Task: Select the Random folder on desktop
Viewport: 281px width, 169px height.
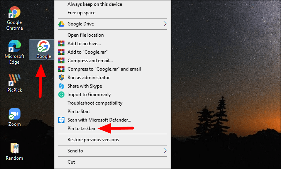Action: tap(15, 152)
